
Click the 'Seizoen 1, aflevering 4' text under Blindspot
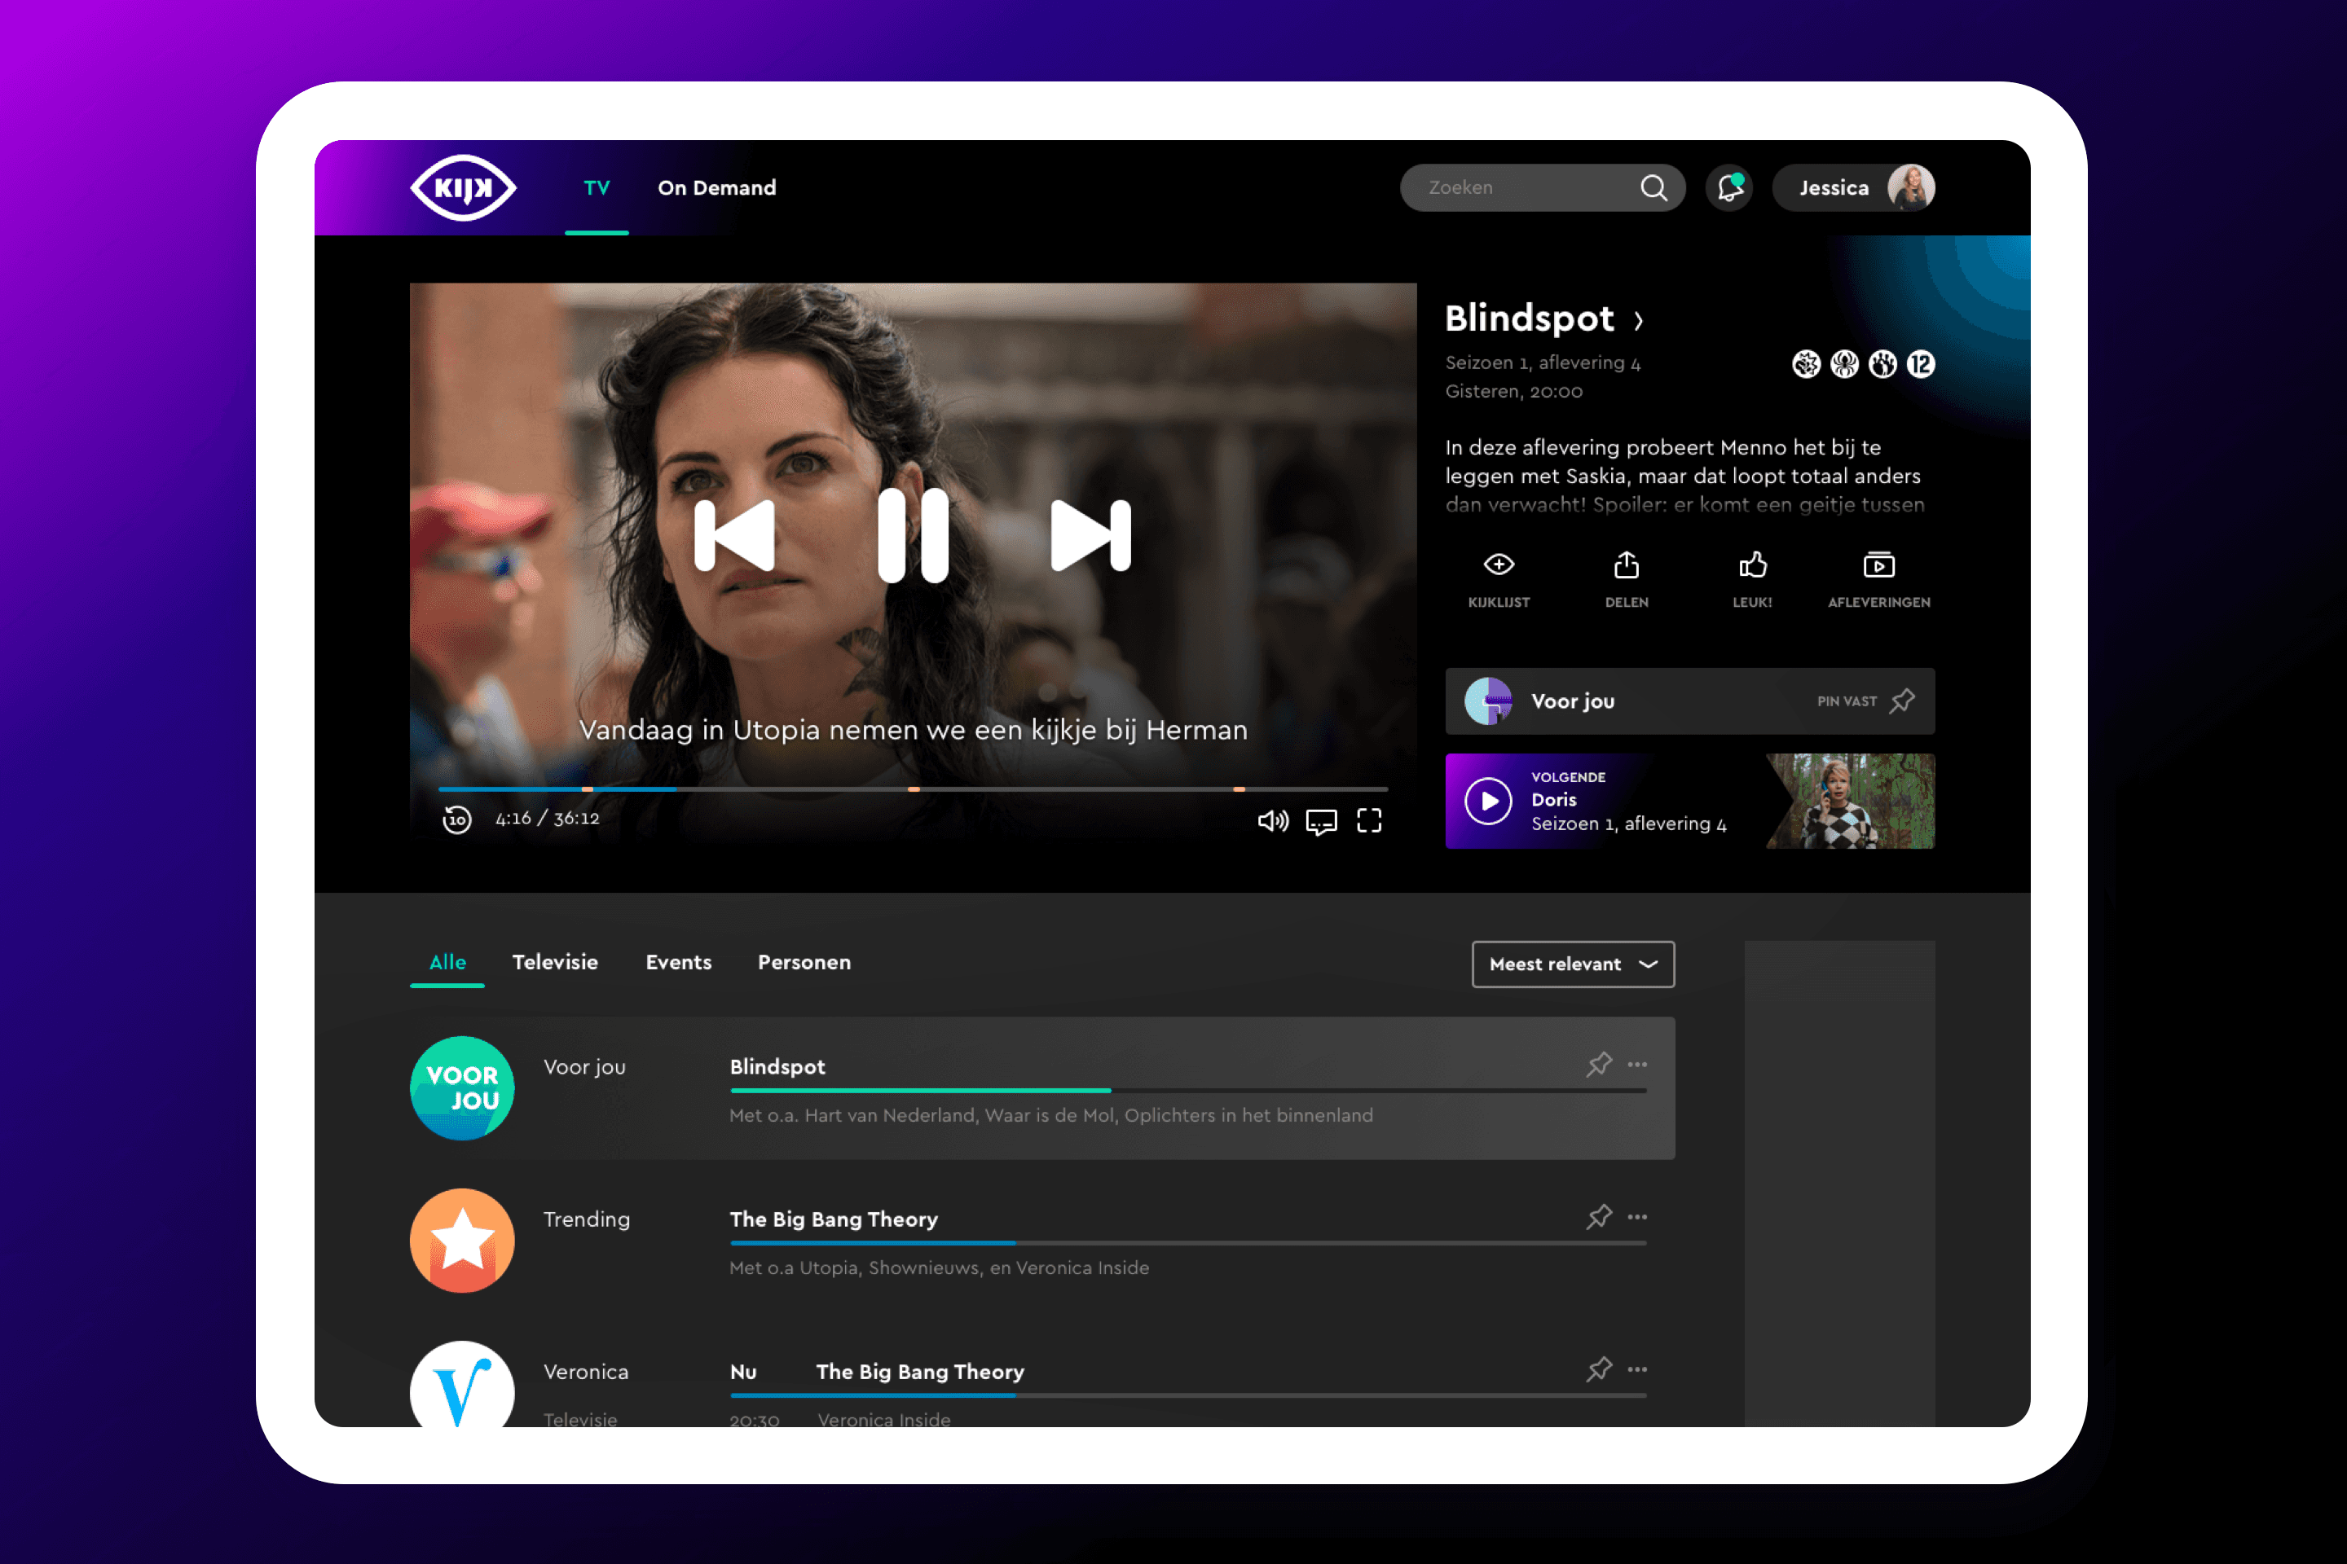(1543, 363)
